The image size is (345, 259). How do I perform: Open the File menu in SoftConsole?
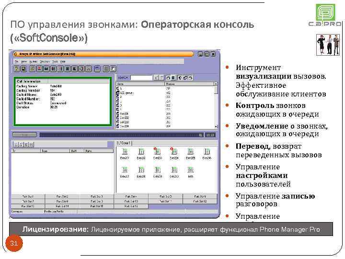16,62
